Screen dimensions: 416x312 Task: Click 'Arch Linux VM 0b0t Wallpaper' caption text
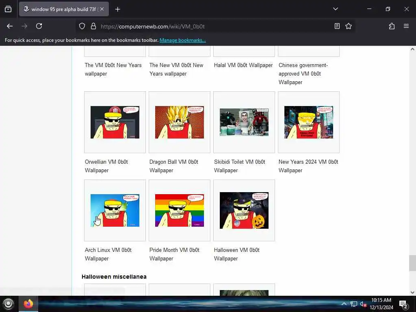(x=108, y=254)
